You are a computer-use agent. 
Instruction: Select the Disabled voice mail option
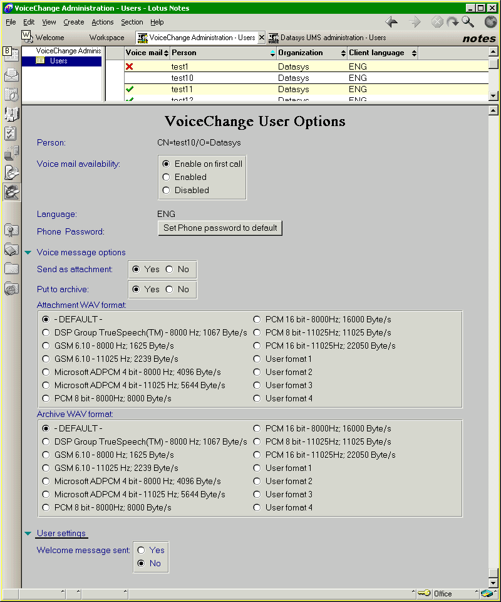pyautogui.click(x=166, y=190)
